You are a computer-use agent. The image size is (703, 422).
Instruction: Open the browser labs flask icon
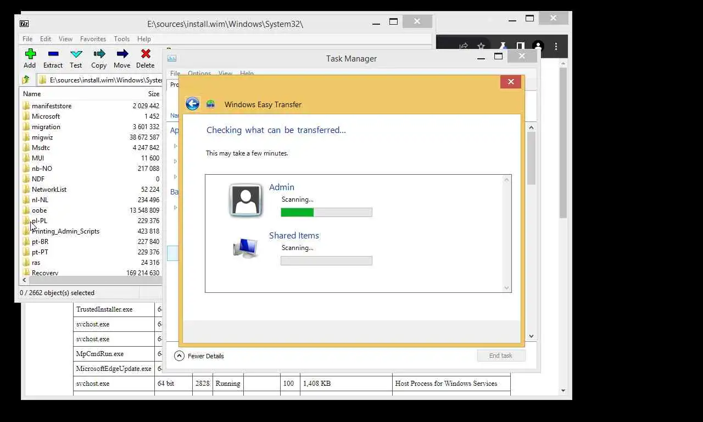(502, 46)
